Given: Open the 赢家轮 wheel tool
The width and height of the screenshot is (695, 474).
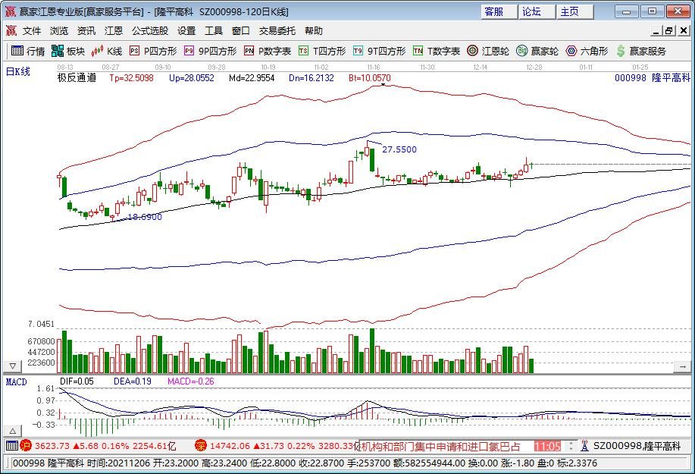Looking at the screenshot, I should (x=537, y=51).
